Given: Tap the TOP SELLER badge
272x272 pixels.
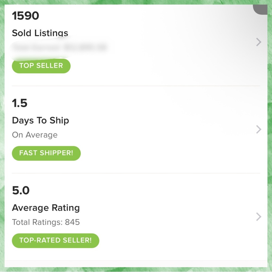Looking at the screenshot, I should coord(41,66).
